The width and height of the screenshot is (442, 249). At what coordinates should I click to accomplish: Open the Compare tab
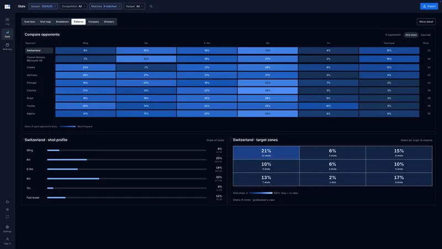93,22
